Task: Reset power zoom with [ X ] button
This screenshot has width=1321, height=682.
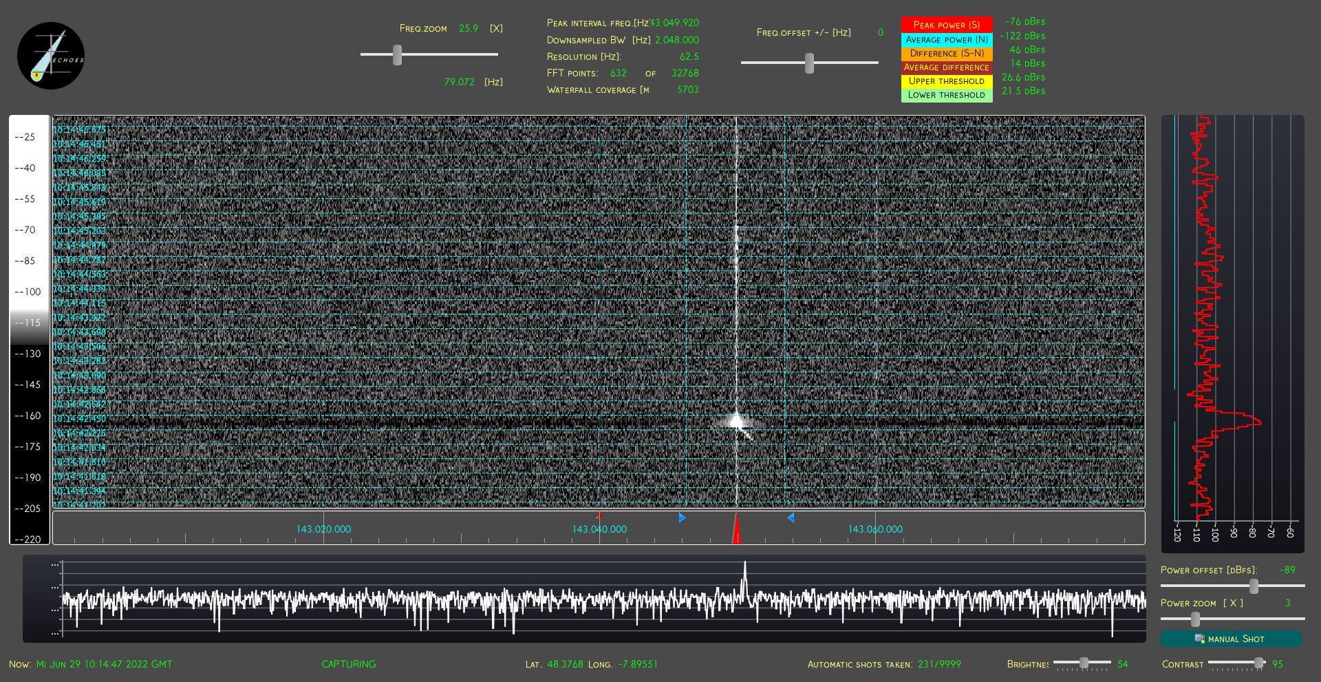Action: point(1233,603)
